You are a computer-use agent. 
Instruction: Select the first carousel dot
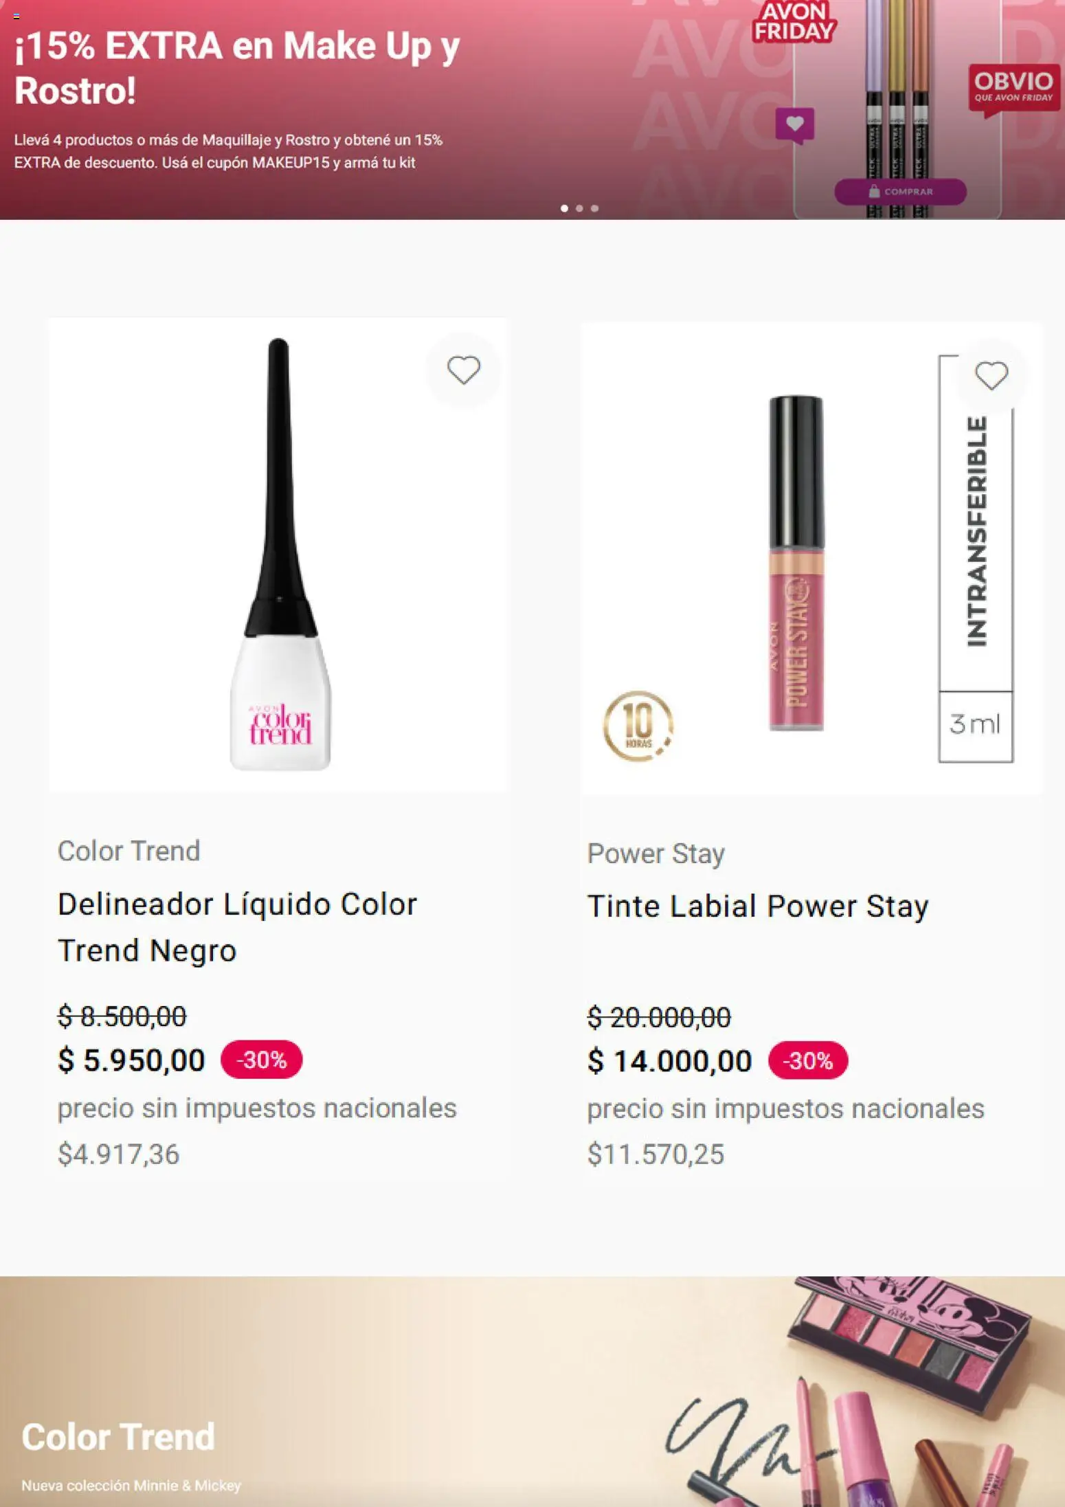(565, 207)
